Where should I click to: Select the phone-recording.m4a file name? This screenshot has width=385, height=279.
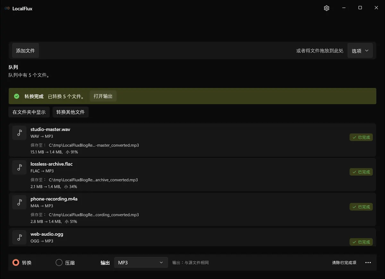(54, 199)
